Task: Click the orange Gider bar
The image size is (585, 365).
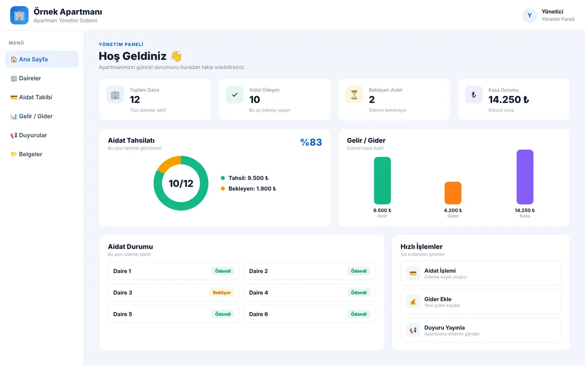Action: (x=453, y=193)
